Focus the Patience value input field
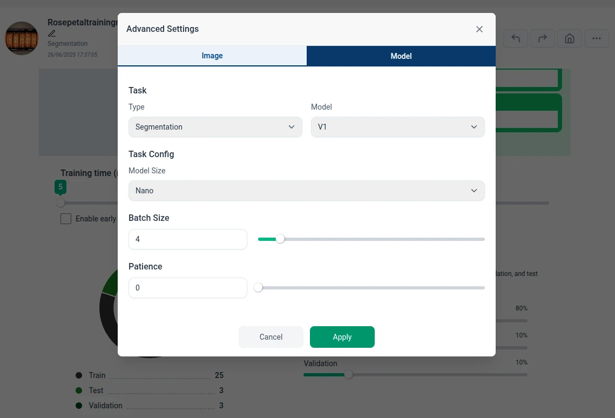The image size is (615, 418). [187, 288]
